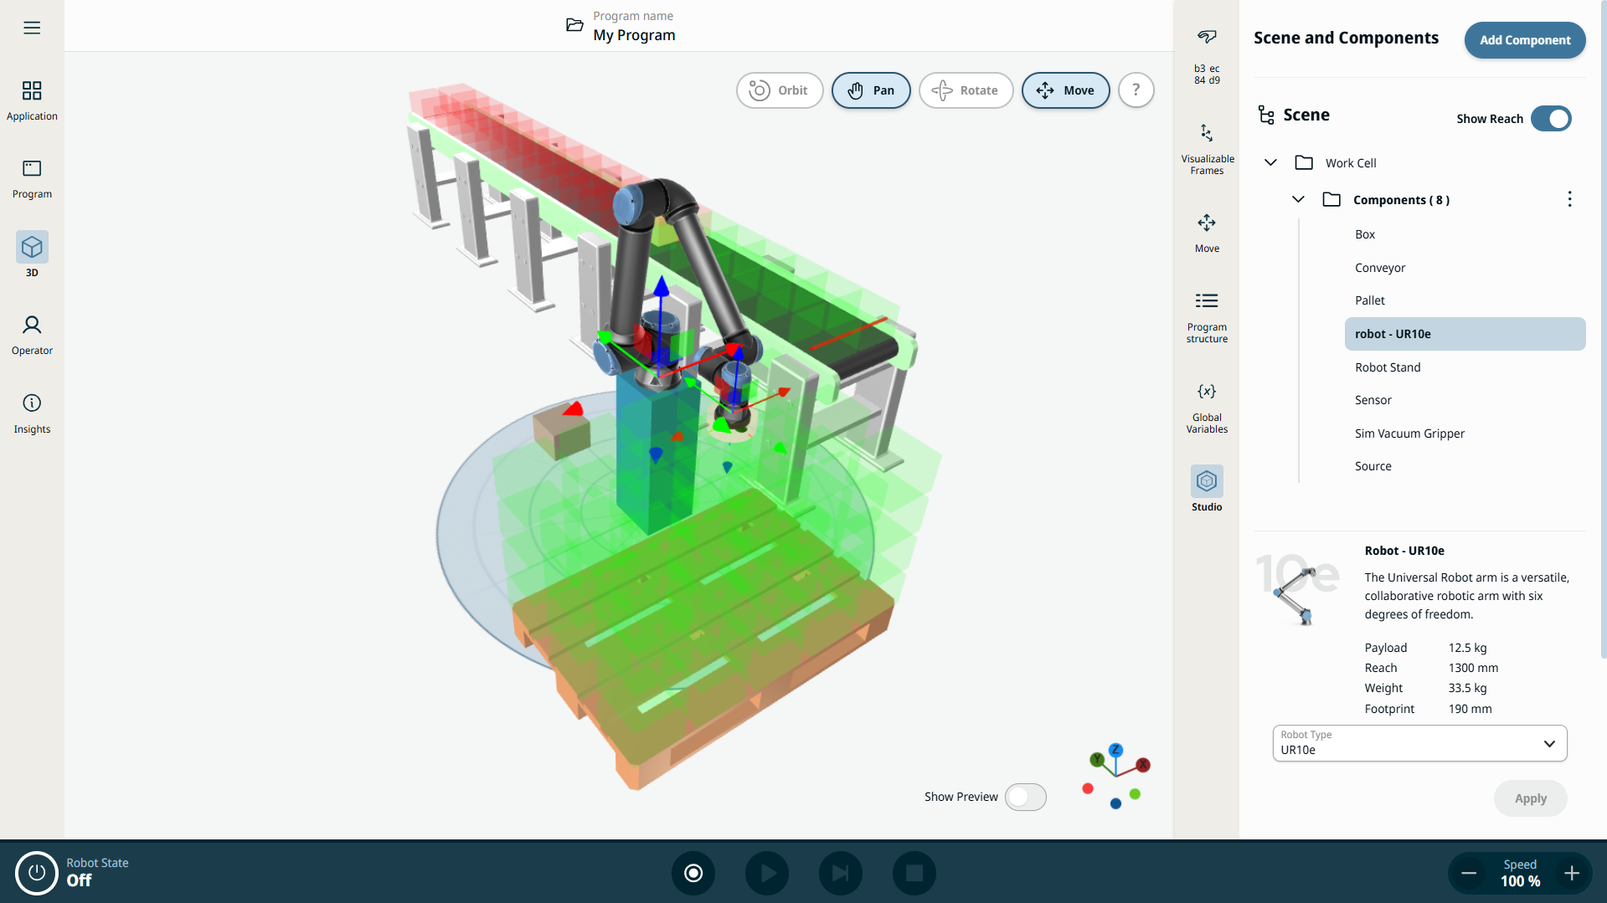The image size is (1607, 903).
Task: Click the Add Component button
Action: pyautogui.click(x=1524, y=40)
